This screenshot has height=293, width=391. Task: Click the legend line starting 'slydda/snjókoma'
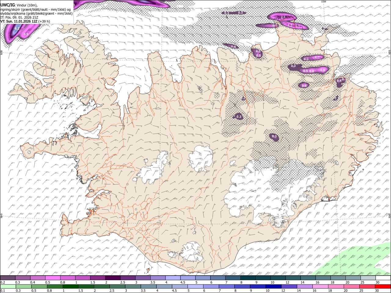coord(36,13)
